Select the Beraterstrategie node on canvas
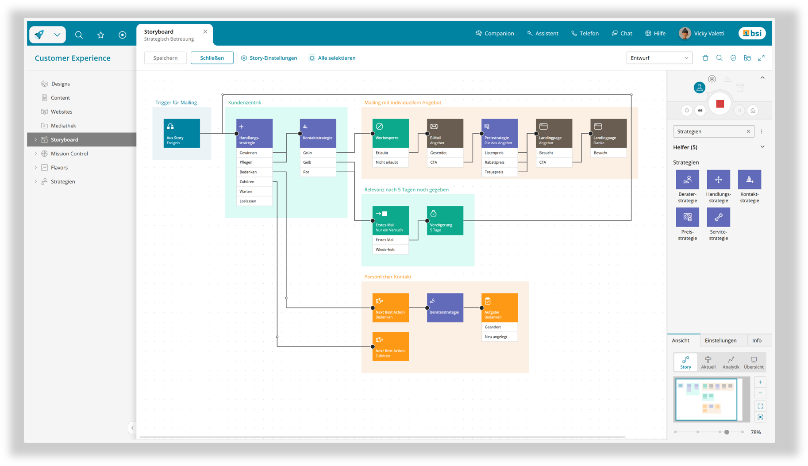Viewport: 808px width, 466px height. [x=445, y=308]
